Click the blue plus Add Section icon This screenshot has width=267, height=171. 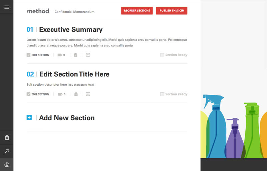29,117
